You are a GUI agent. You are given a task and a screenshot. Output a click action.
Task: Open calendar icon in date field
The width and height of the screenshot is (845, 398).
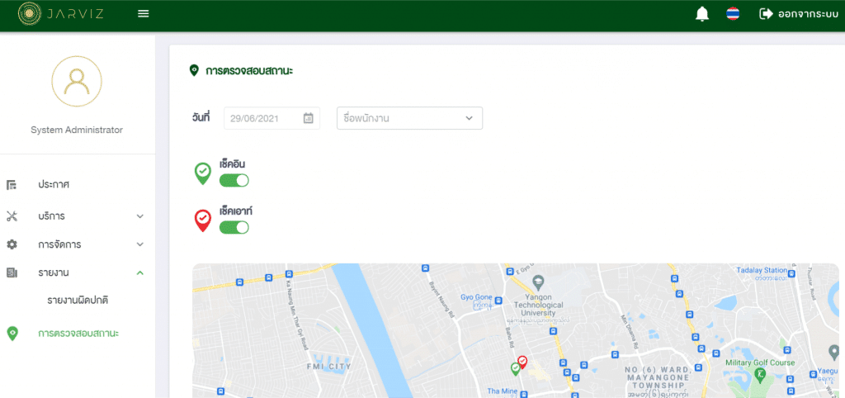pos(308,118)
